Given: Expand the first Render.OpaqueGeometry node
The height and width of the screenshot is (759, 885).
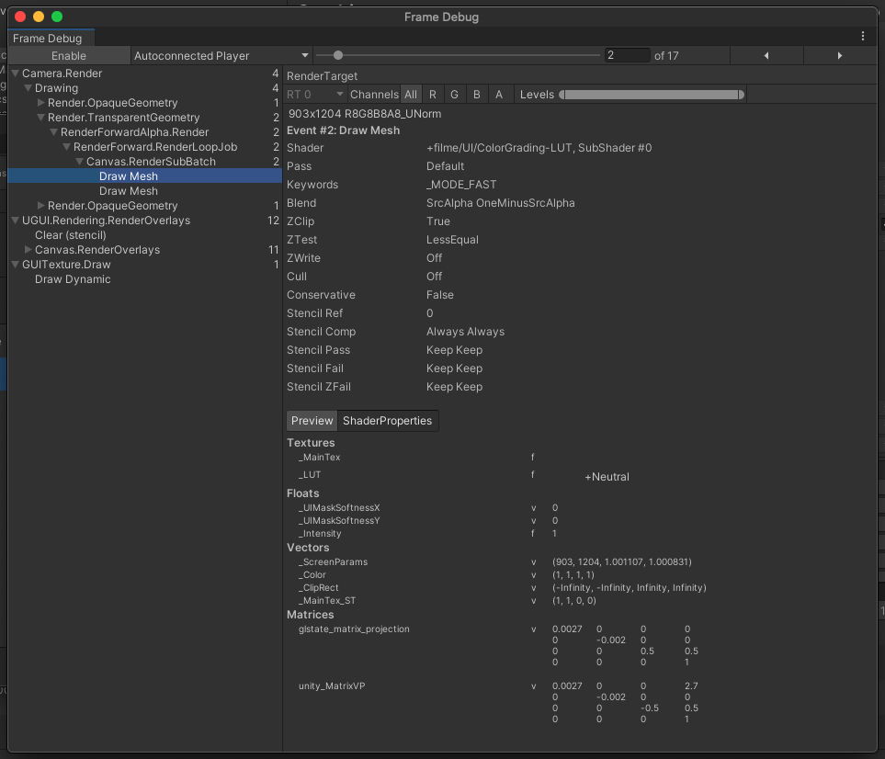Looking at the screenshot, I should [41, 103].
